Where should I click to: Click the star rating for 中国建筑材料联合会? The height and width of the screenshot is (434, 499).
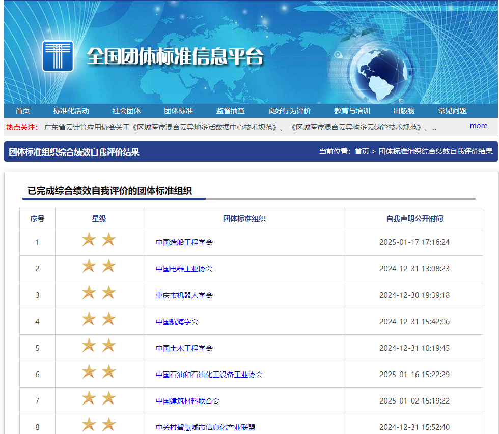pyautogui.click(x=99, y=398)
